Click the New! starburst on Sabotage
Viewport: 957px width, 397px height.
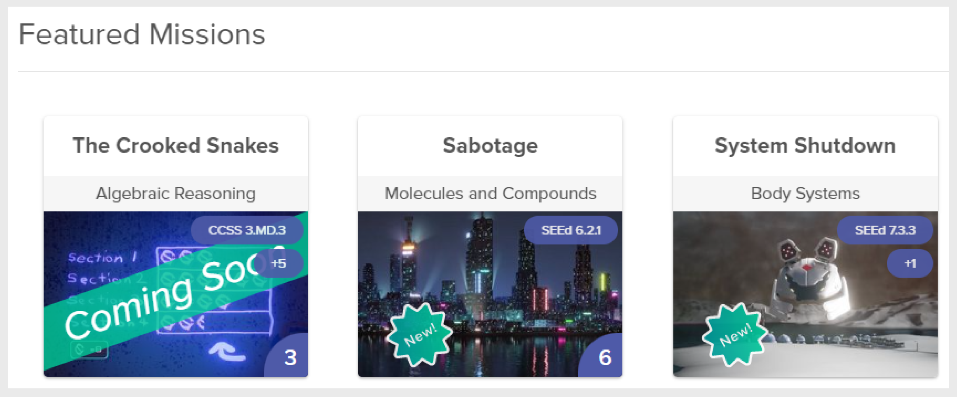[x=420, y=335]
